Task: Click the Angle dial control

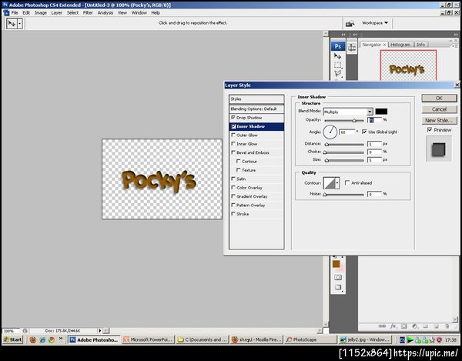Action: pos(330,132)
